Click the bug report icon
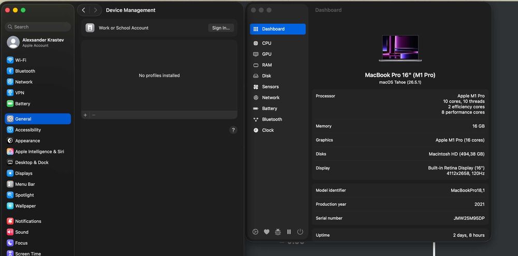The width and height of the screenshot is (518, 256). point(278,232)
